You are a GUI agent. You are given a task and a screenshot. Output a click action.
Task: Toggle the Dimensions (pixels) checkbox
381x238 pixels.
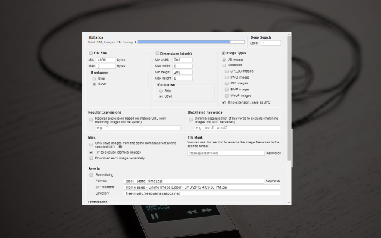157,54
